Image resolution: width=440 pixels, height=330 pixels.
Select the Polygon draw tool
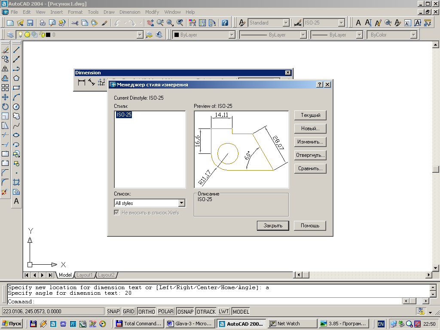[16, 78]
